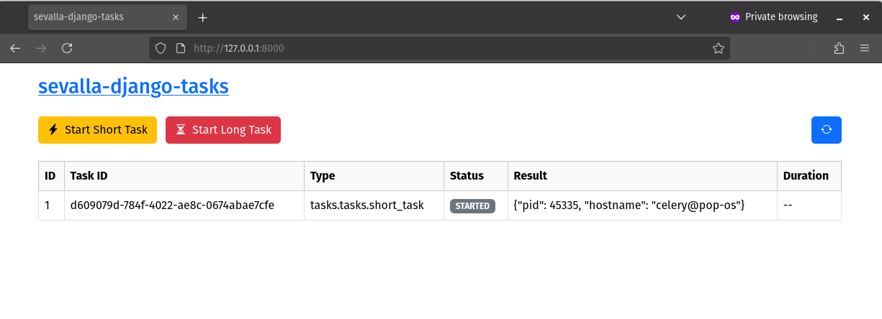Expand the list all tabs chevron
Screen dimensions: 882x319
click(x=681, y=17)
